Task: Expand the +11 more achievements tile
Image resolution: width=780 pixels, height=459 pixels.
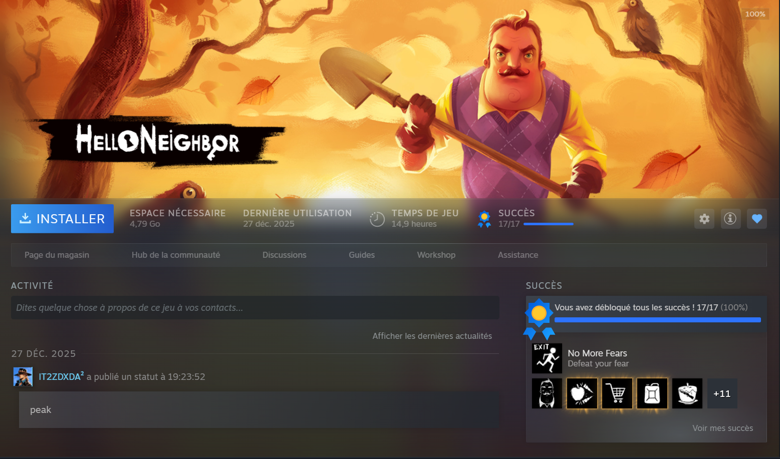Action: pos(722,393)
